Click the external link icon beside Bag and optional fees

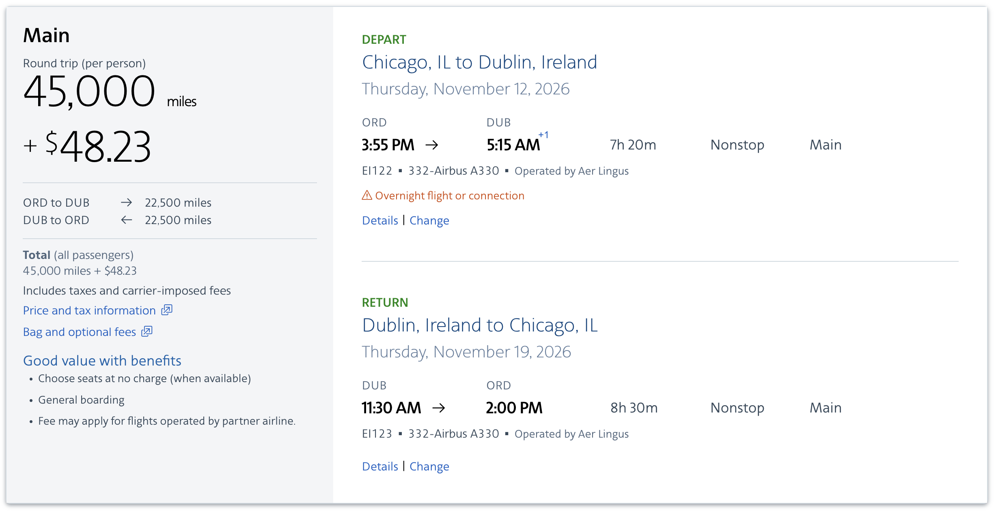pos(147,331)
